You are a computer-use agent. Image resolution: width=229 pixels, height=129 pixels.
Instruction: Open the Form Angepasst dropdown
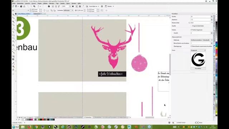[198, 50]
